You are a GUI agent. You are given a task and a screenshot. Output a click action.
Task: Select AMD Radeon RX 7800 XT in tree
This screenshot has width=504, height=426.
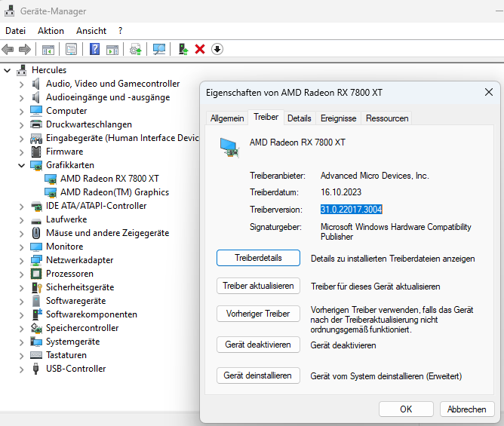click(x=109, y=179)
